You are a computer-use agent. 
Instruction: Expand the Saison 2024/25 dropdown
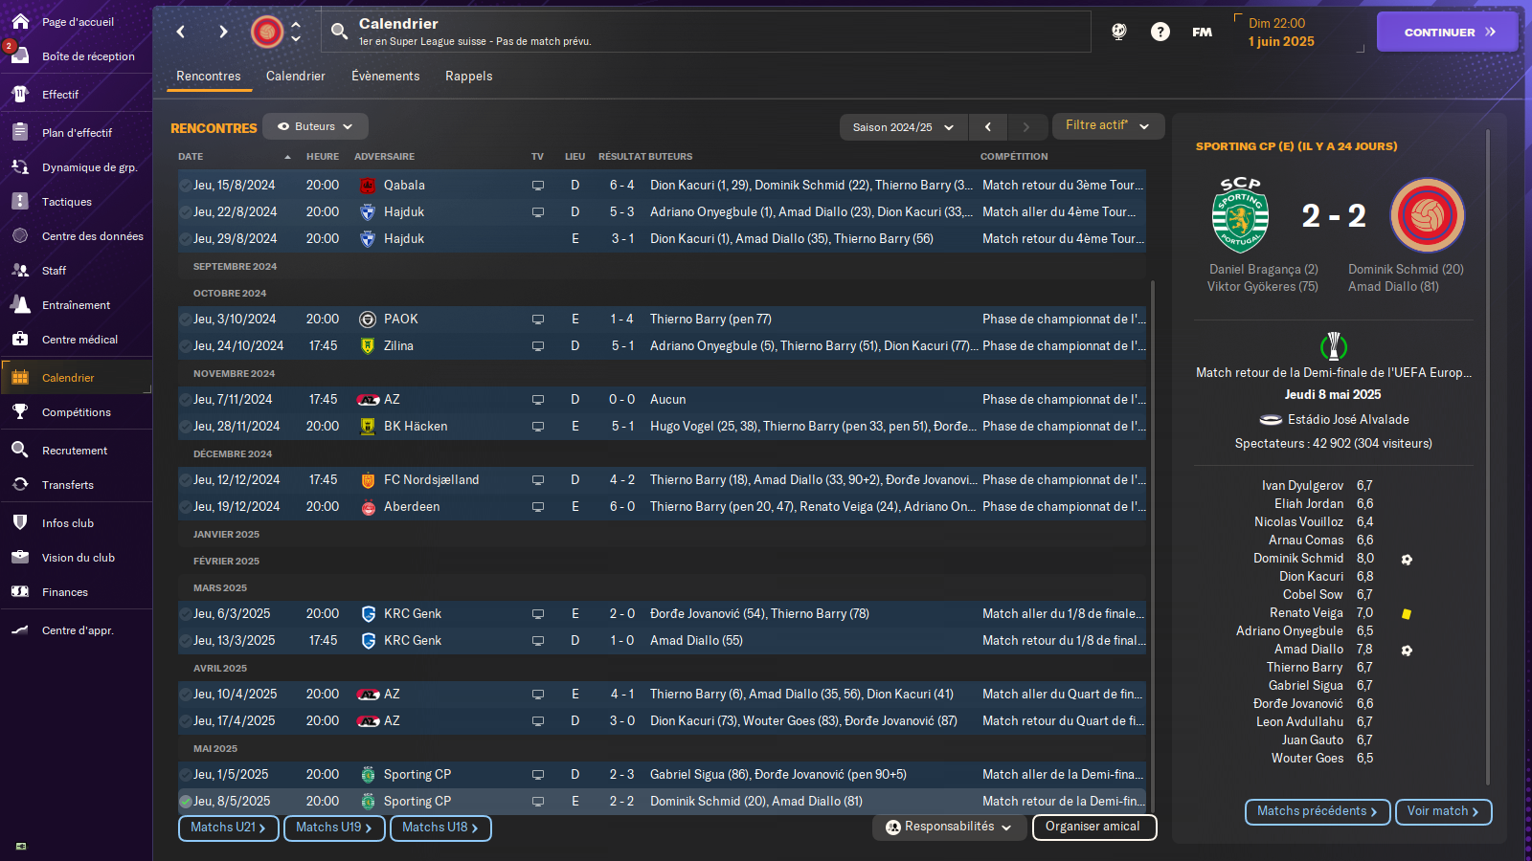902,127
